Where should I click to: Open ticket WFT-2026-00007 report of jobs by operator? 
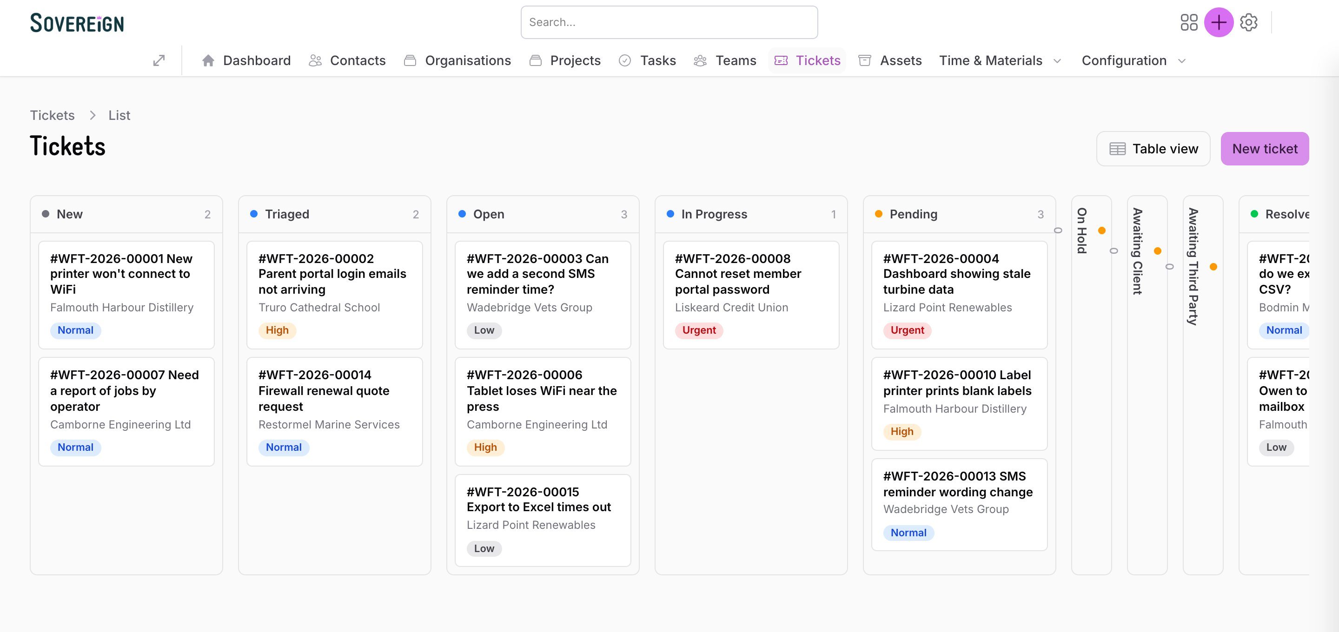pos(126,412)
